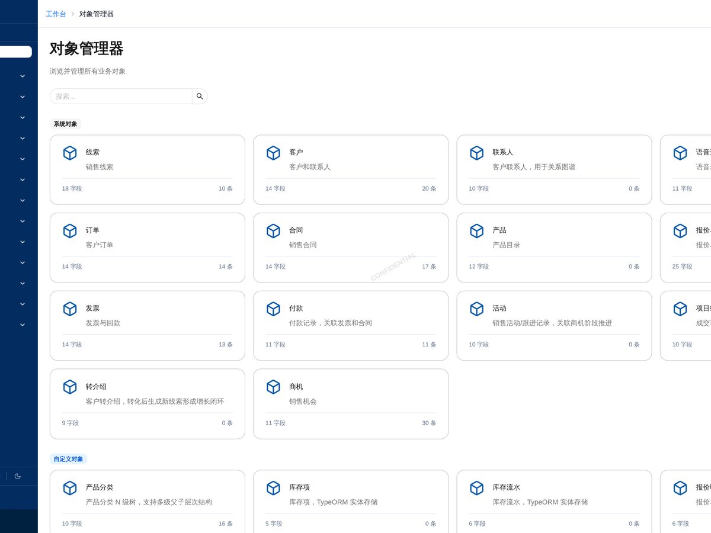Click the 16 条 count on 产品分类
This screenshot has width=711, height=533.
[226, 524]
